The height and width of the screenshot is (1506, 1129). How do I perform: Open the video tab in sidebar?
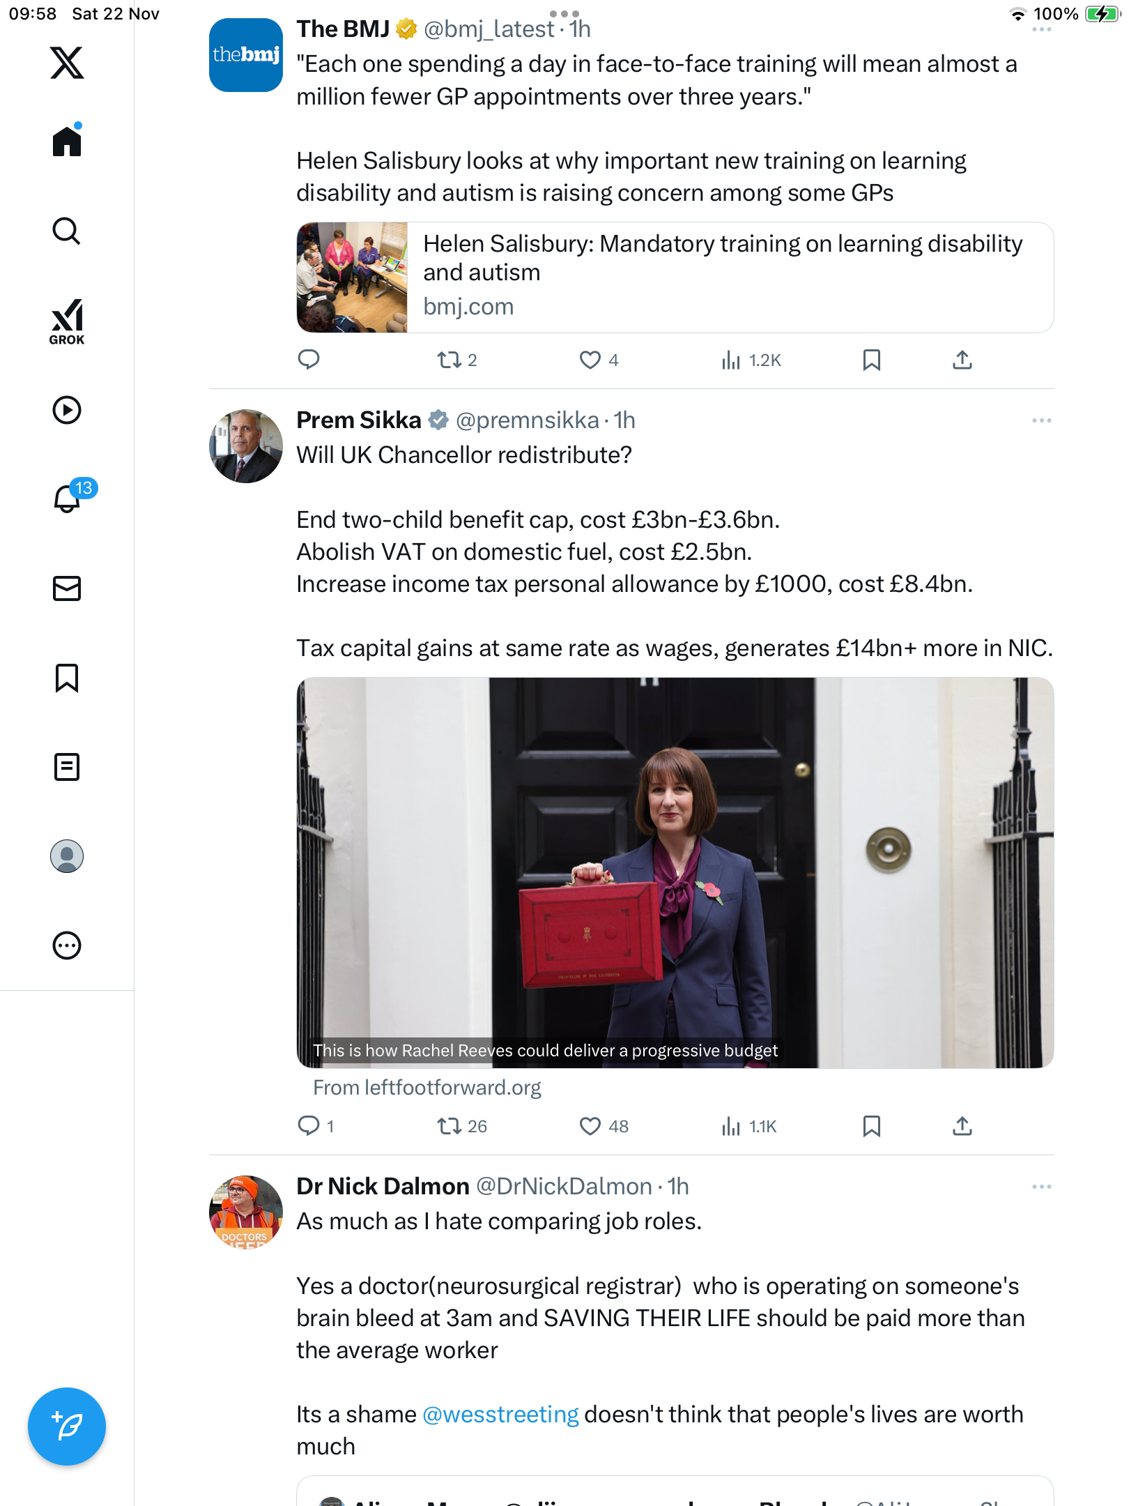(67, 410)
